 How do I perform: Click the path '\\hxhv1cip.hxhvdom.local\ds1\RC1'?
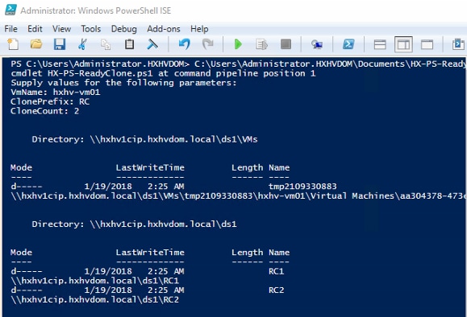(94, 281)
